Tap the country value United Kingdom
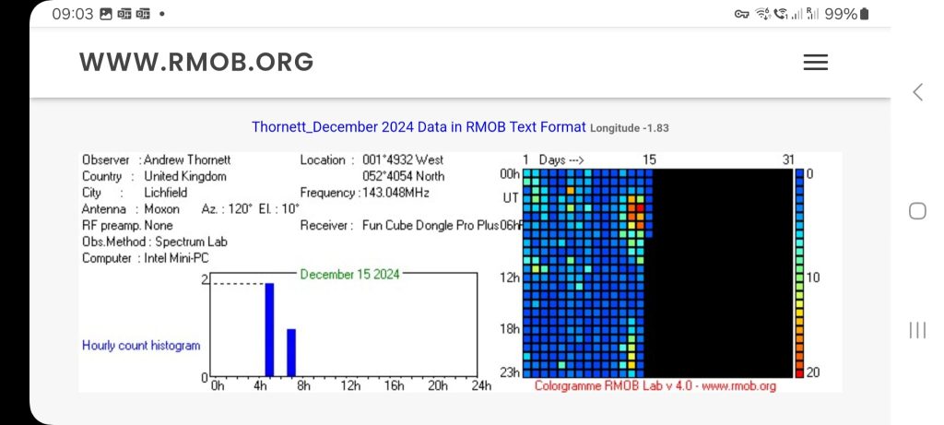944x425 pixels. (184, 176)
